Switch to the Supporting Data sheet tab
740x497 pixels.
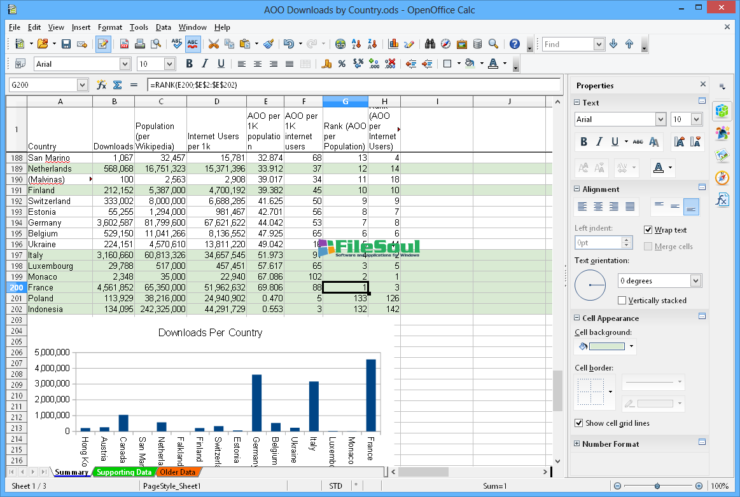point(124,472)
